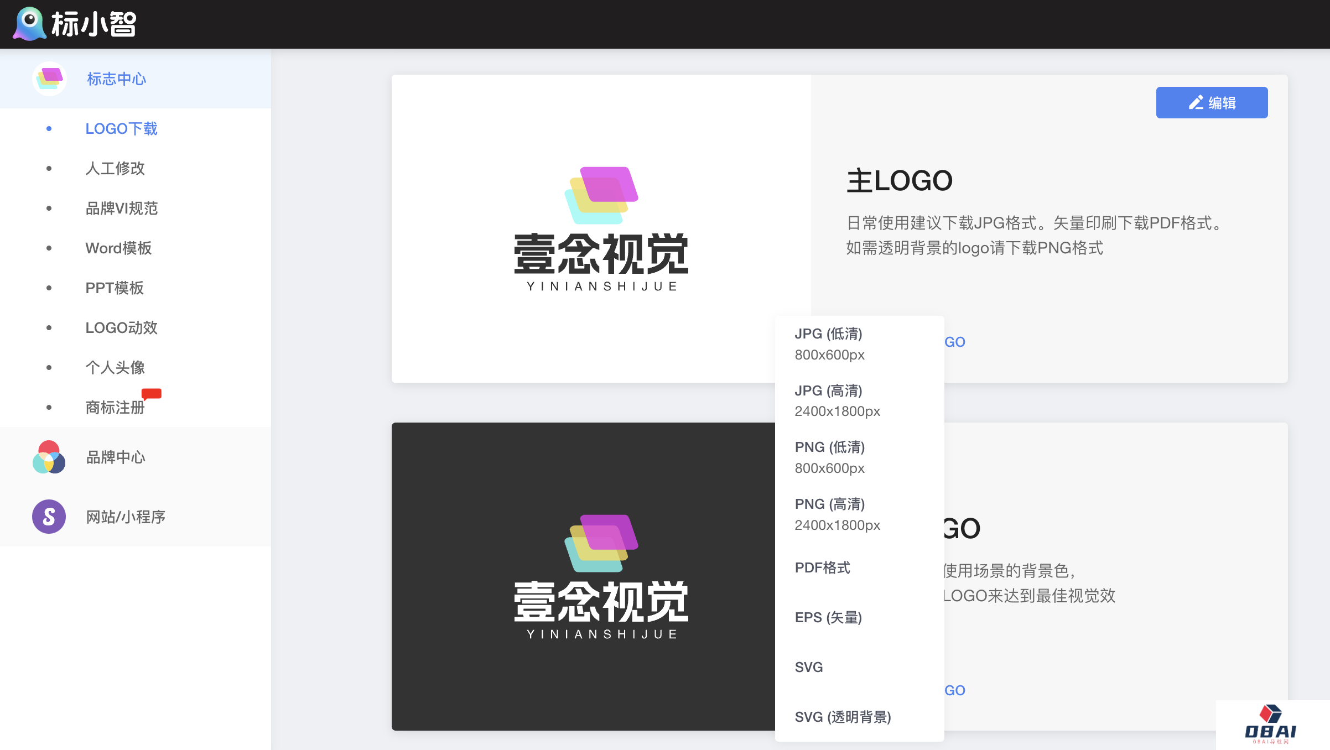Viewport: 1330px width, 750px height.
Task: Collapse the 标志中心 sidebar section
Action: (x=116, y=79)
